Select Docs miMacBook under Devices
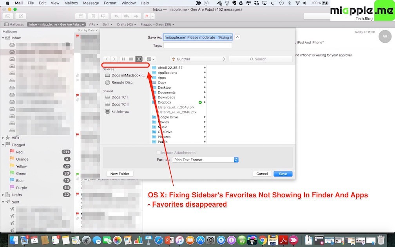Image resolution: width=395 pixels, height=247 pixels. point(125,75)
